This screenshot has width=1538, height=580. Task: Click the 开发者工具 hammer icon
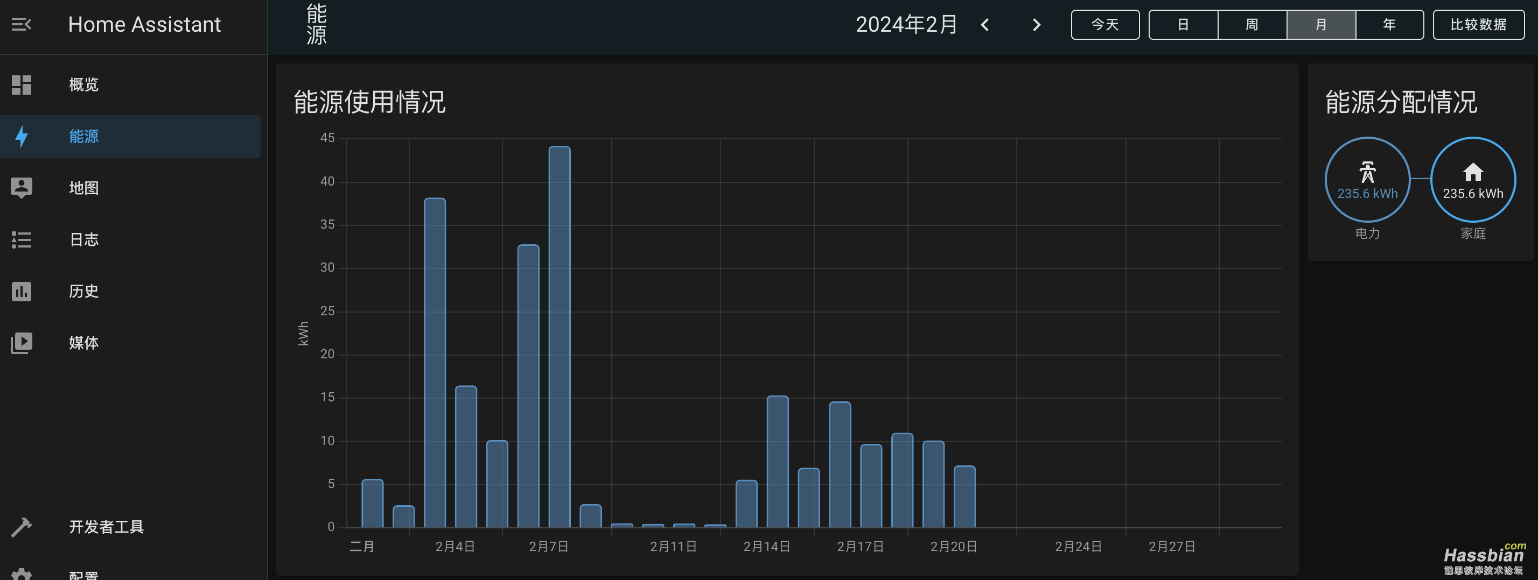[x=22, y=527]
